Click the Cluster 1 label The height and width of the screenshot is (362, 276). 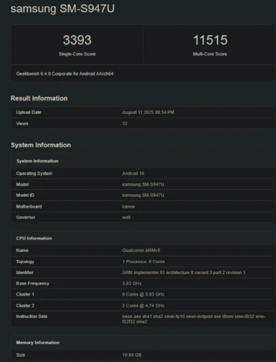[25, 294]
